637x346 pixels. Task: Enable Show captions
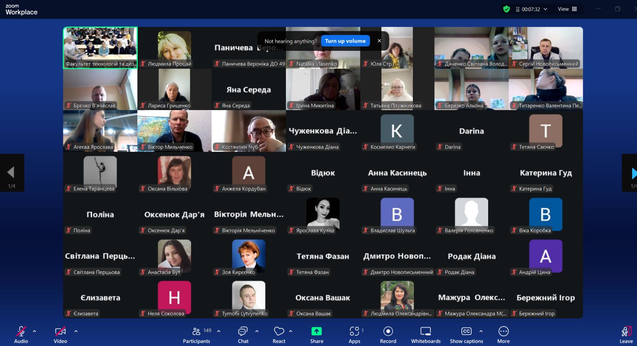466,335
